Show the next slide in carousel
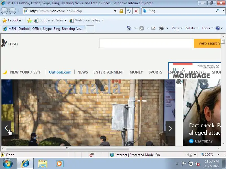 click(170, 128)
